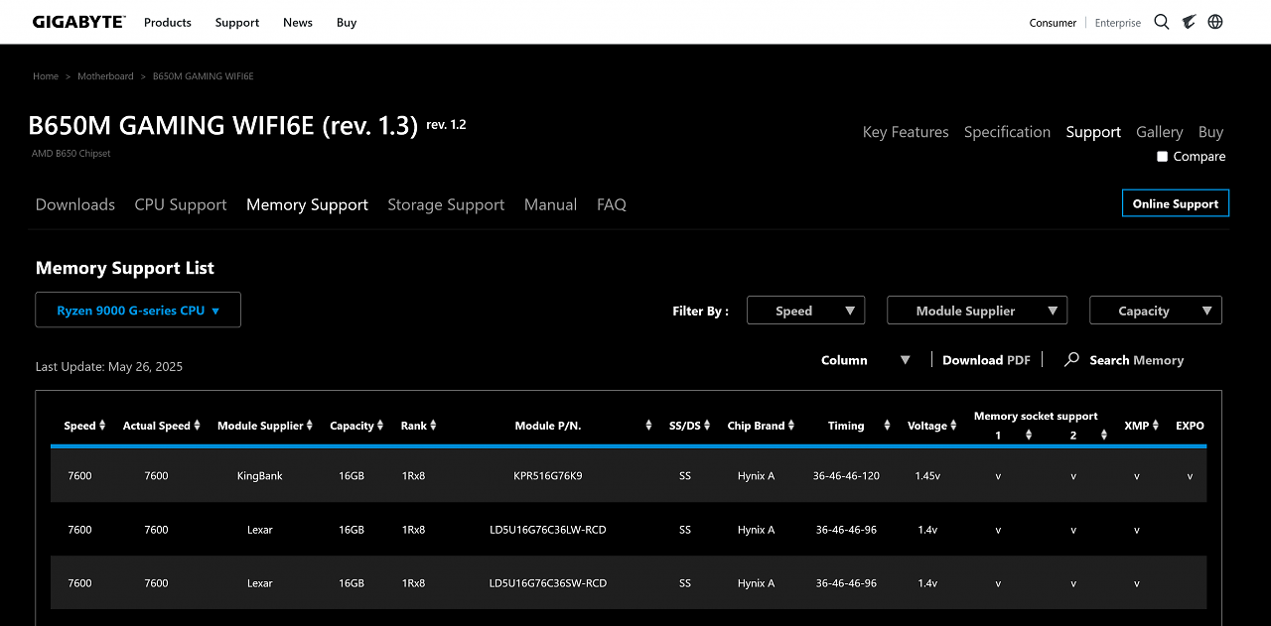
Task: Open the Gallery section
Action: 1160,132
